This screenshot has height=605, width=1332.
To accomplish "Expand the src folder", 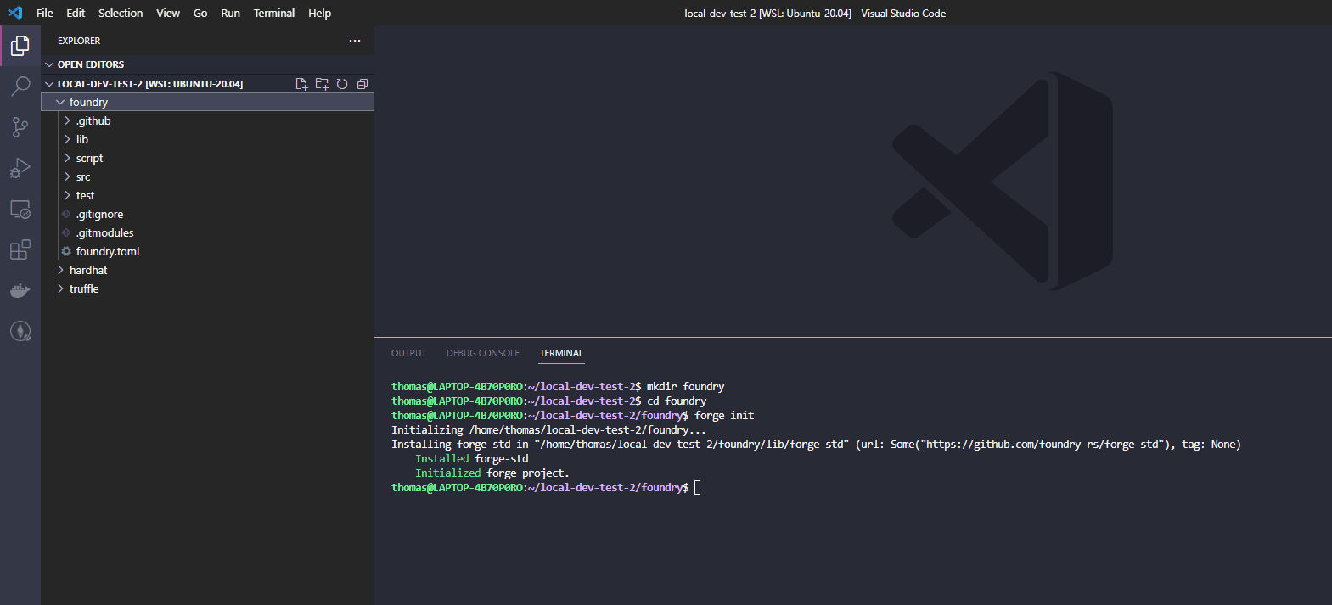I will (67, 176).
